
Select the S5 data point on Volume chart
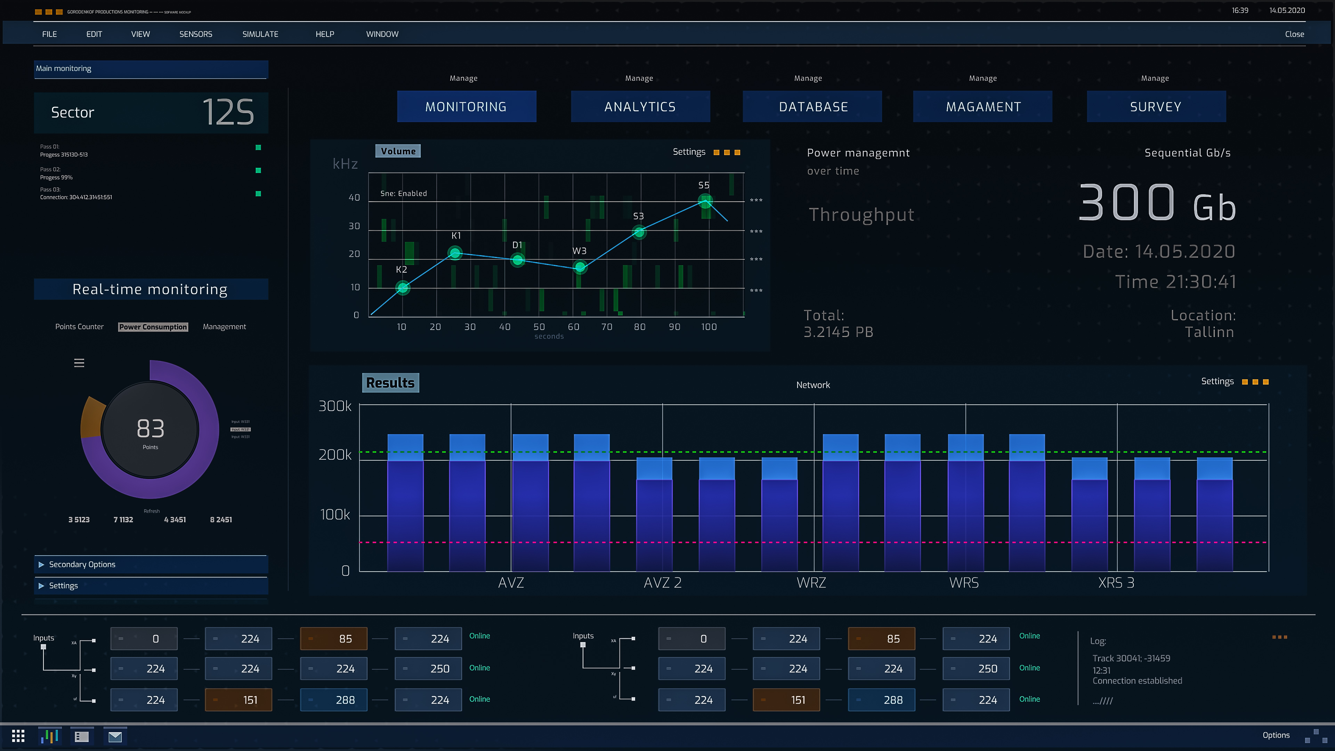point(705,201)
